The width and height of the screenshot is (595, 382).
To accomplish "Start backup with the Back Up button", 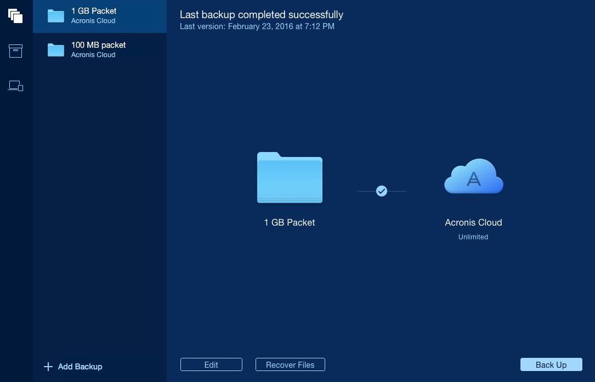I will (x=551, y=364).
